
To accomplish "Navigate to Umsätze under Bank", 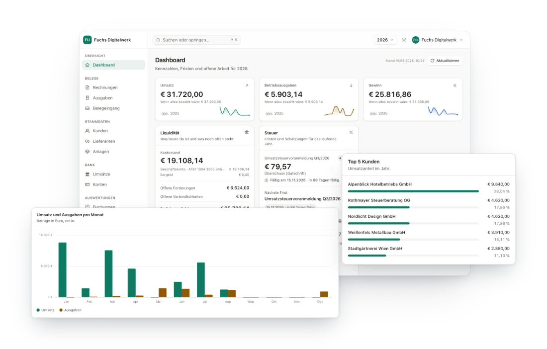I will [x=113, y=174].
